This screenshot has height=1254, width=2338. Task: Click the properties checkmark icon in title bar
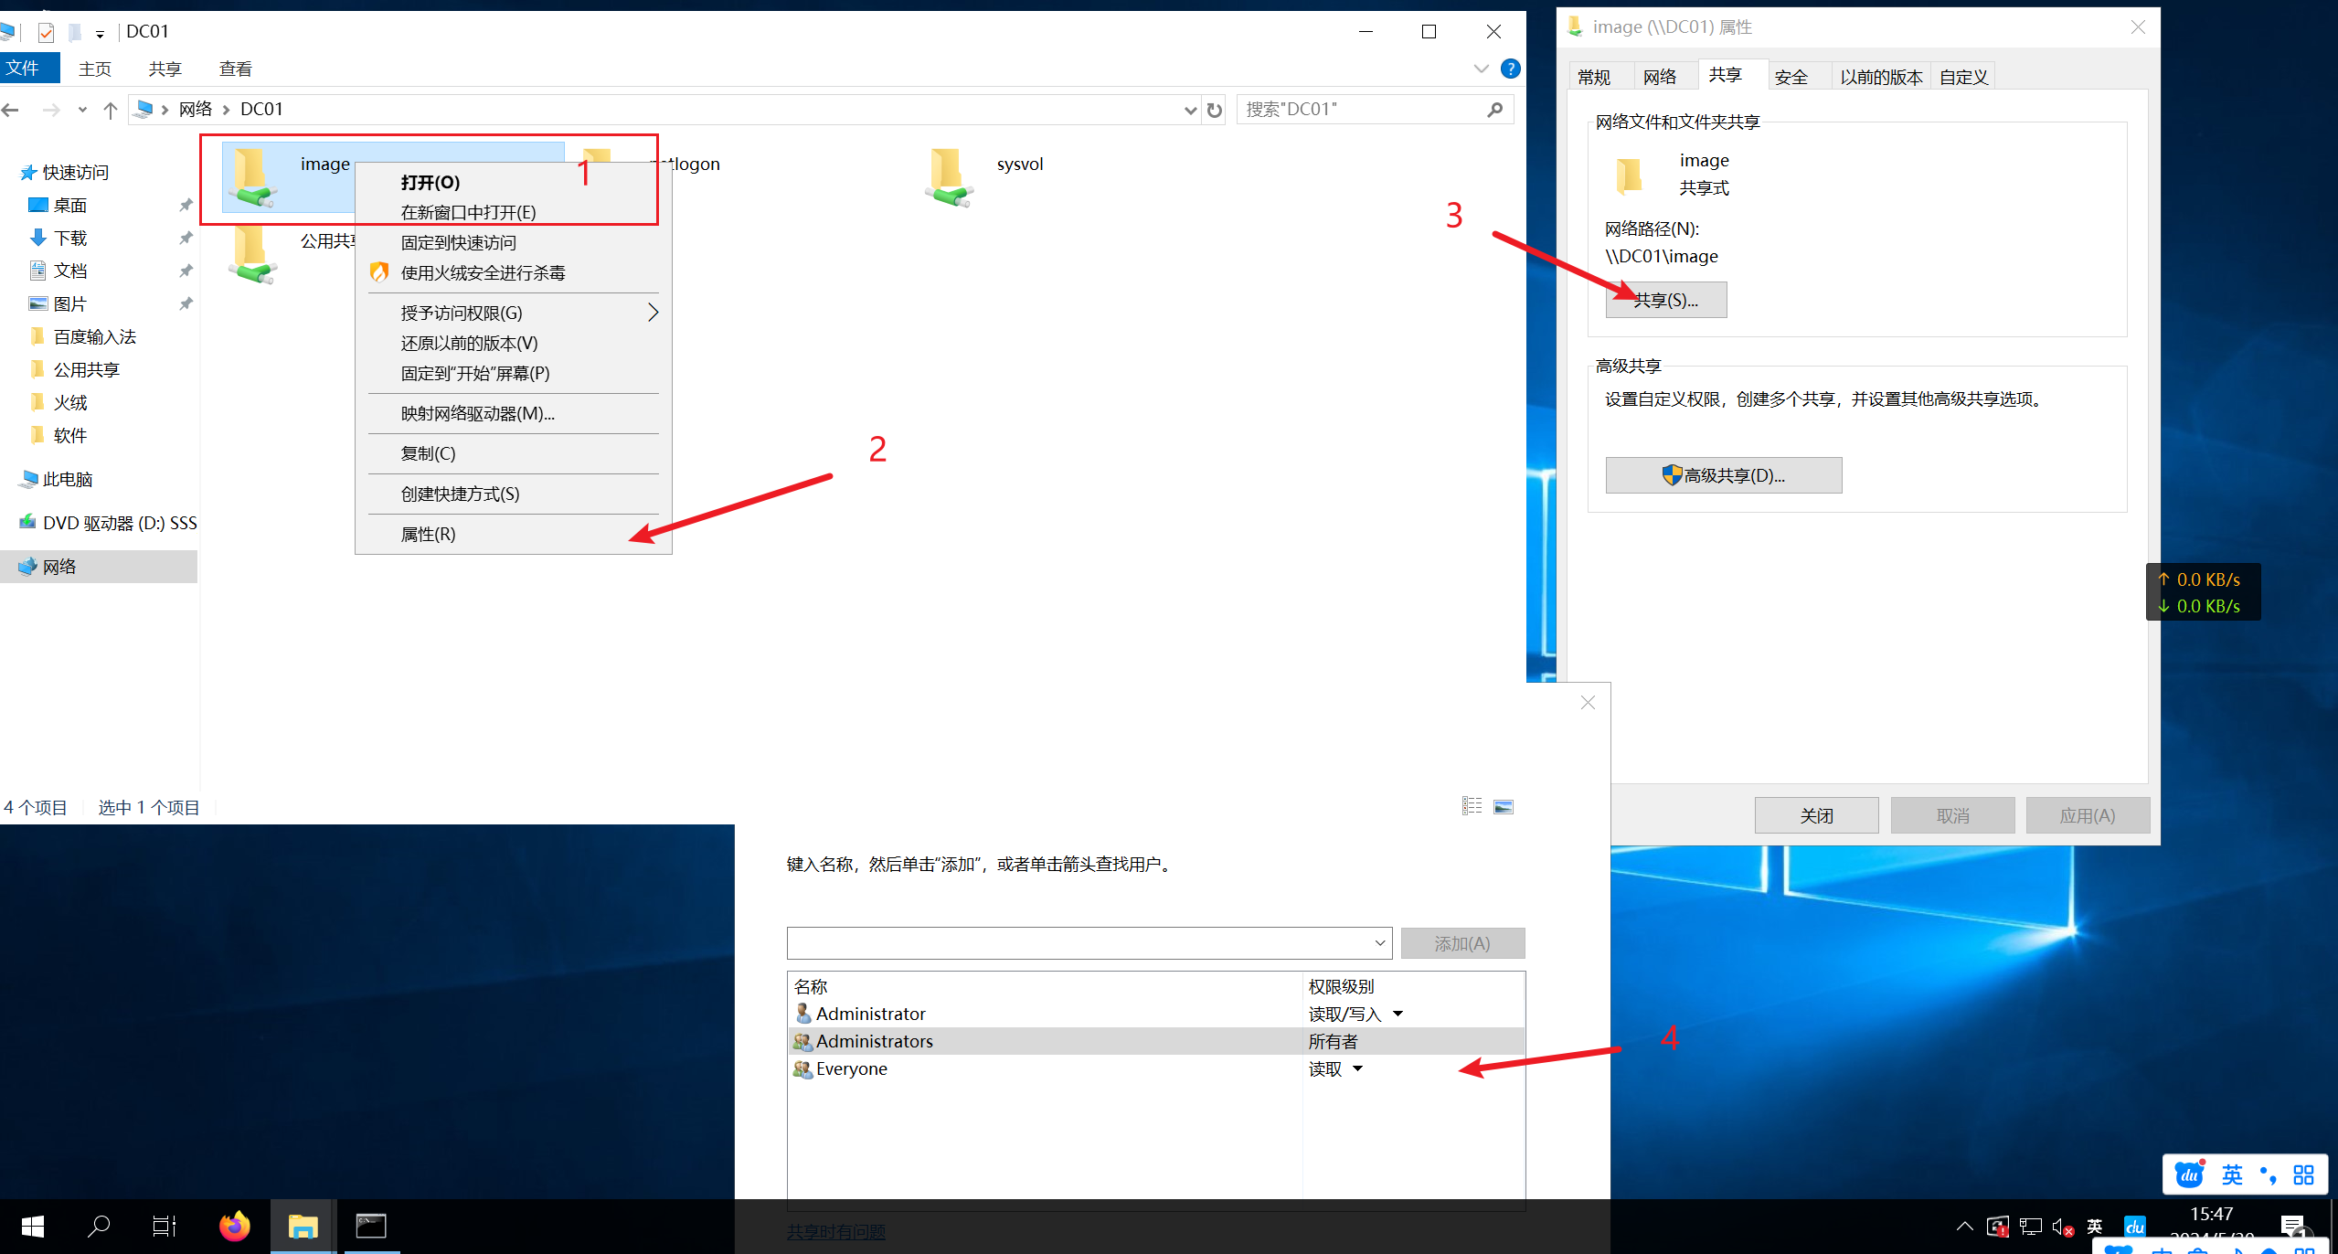47,32
